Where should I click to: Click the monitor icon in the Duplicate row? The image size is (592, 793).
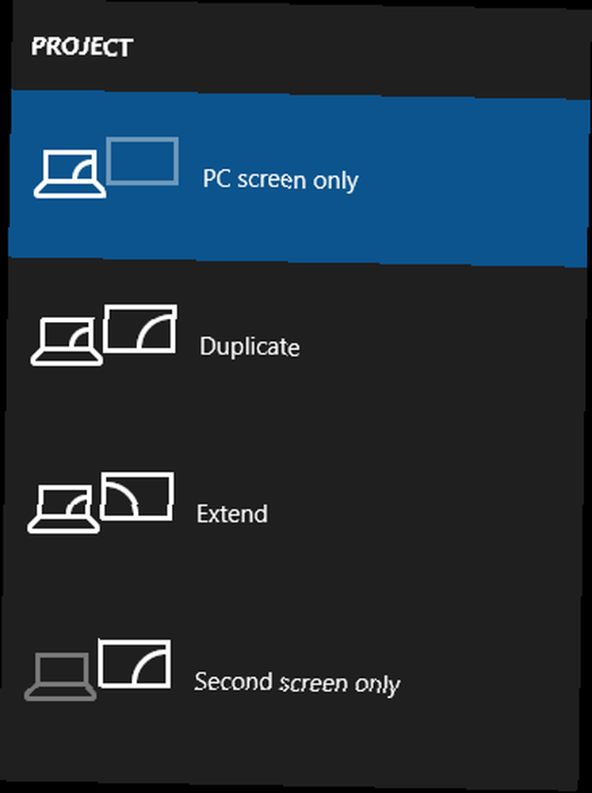coord(140,329)
